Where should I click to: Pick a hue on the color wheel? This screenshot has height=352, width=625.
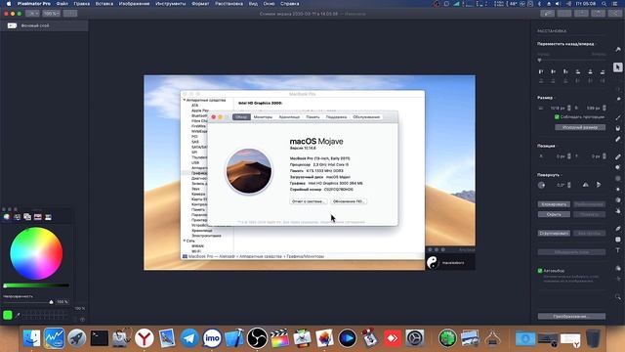(36, 253)
